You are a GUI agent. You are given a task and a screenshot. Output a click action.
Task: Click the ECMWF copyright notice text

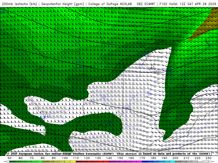tap(109, 154)
